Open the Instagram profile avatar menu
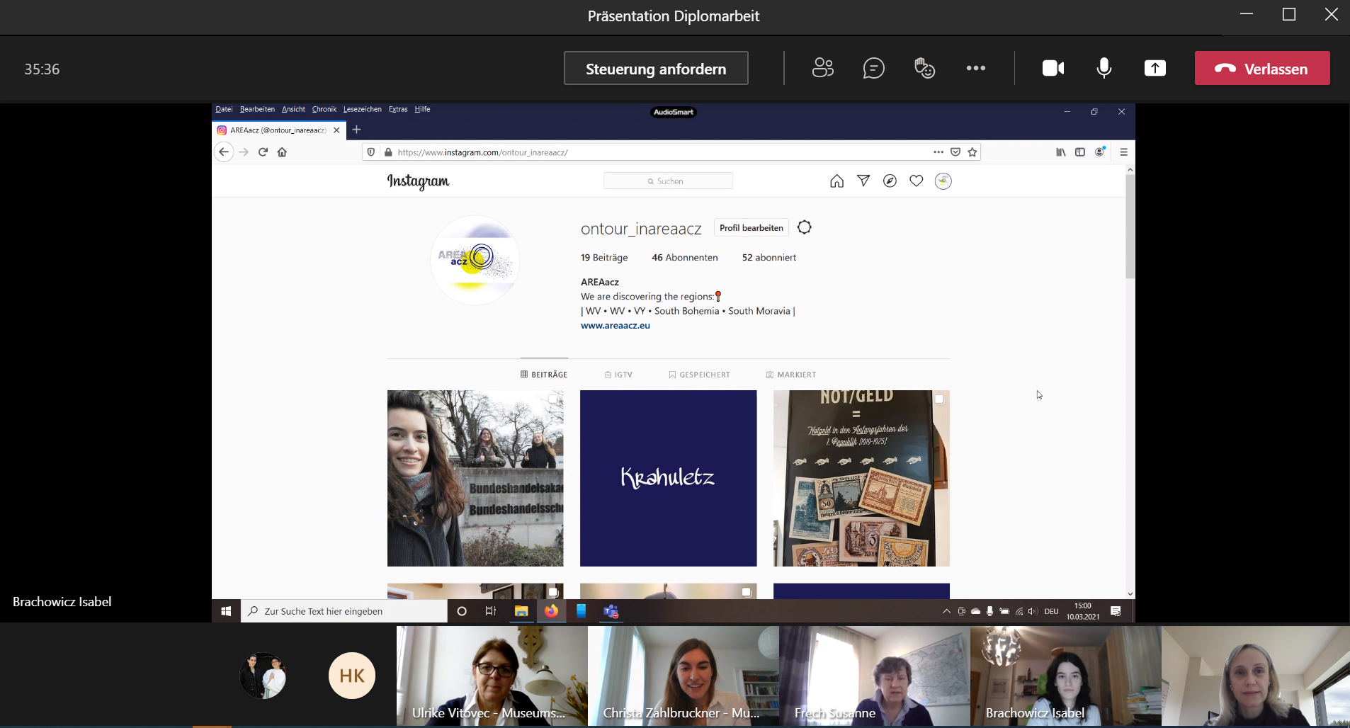Screen dimensions: 1350x728 coord(943,181)
